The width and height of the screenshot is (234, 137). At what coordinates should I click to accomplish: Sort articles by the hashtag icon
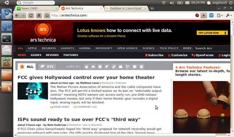(x=114, y=66)
